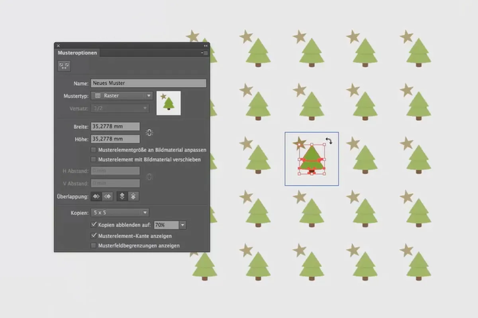
Task: Click the 70% dimming value field
Action: [x=167, y=225]
